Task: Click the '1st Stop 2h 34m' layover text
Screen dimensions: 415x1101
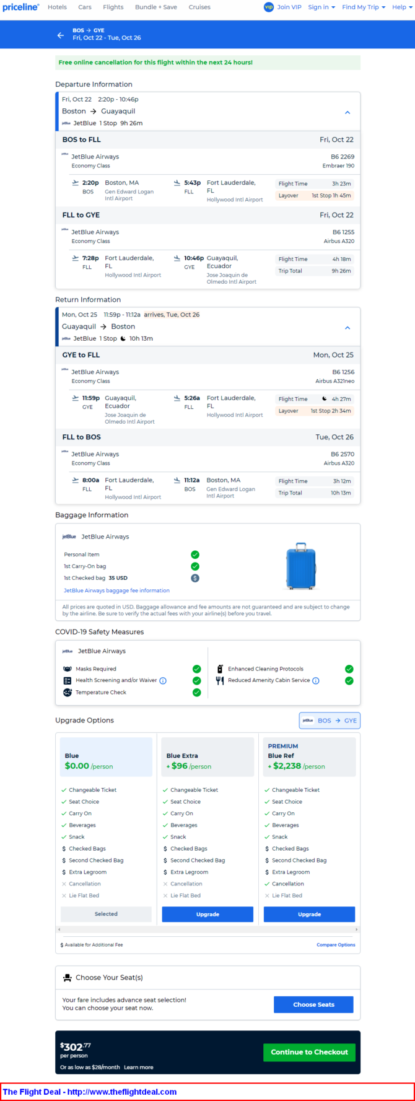Action: tap(331, 411)
